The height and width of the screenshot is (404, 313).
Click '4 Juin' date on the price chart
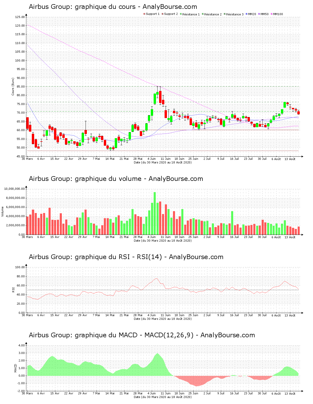[152, 159]
